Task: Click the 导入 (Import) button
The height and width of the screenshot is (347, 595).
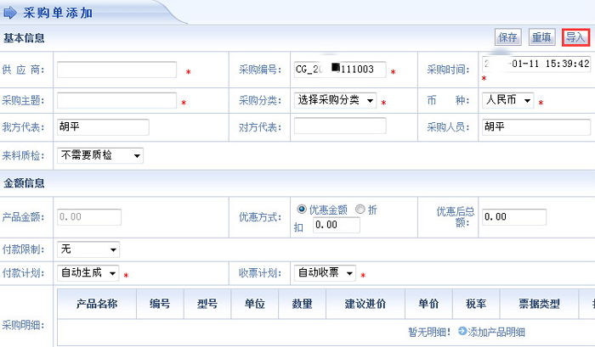Action: [575, 37]
